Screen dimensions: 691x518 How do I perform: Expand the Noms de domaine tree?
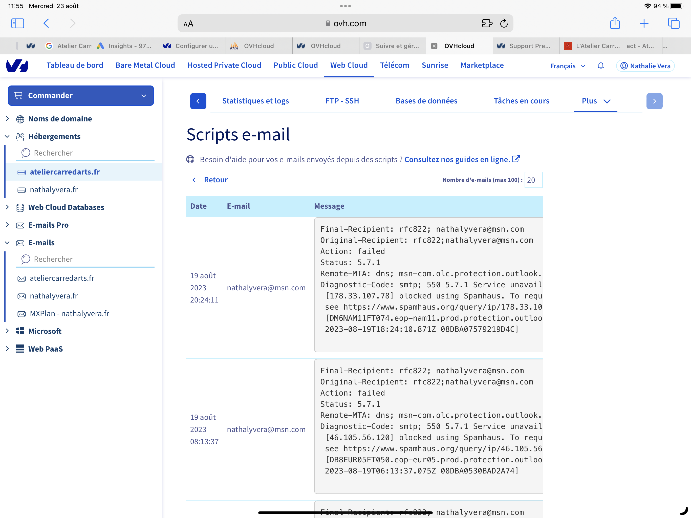[x=8, y=119]
